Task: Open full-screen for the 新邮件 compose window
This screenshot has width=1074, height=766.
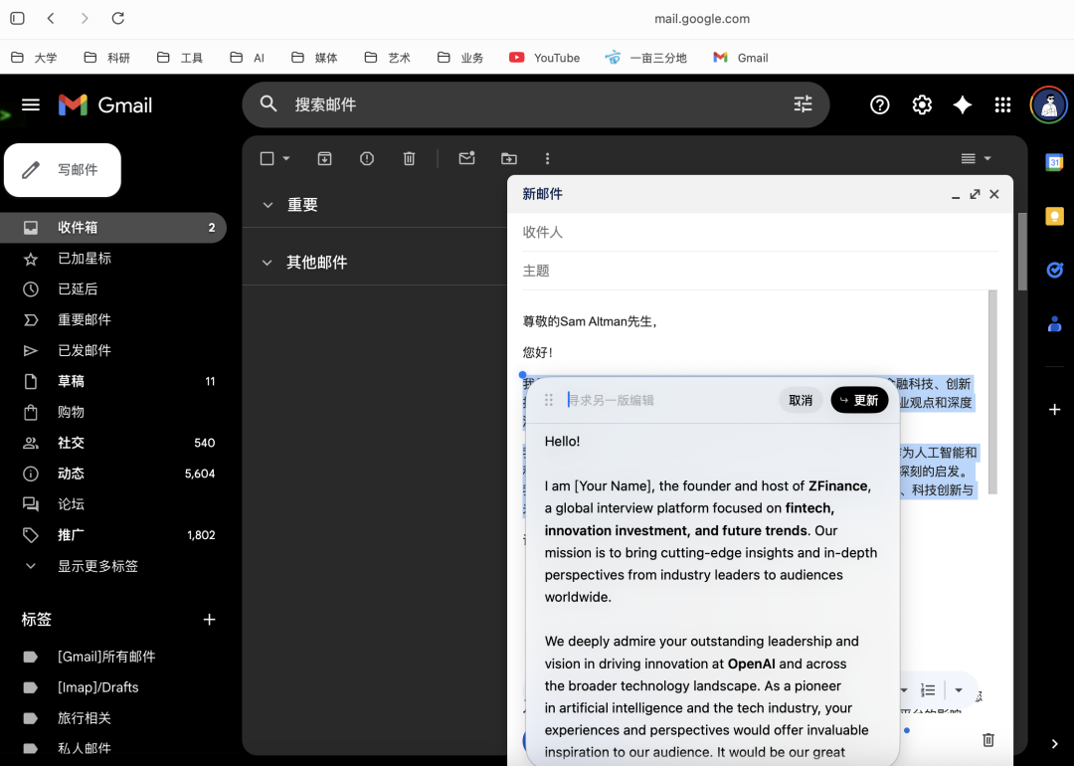Action: (975, 195)
